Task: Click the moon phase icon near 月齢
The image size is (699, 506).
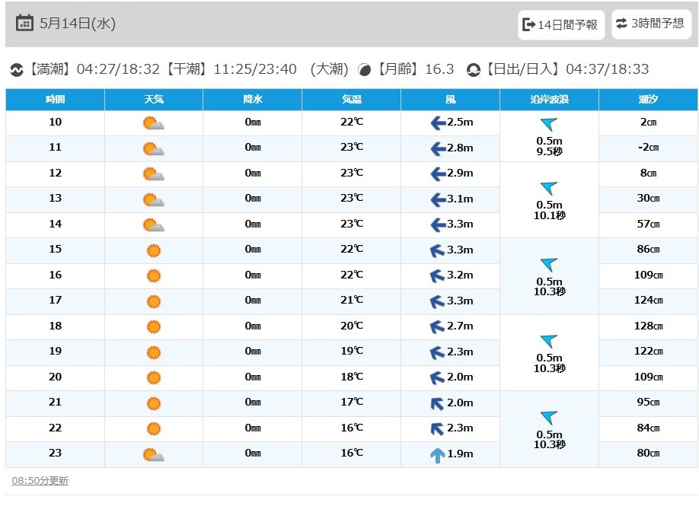Action: point(364,70)
